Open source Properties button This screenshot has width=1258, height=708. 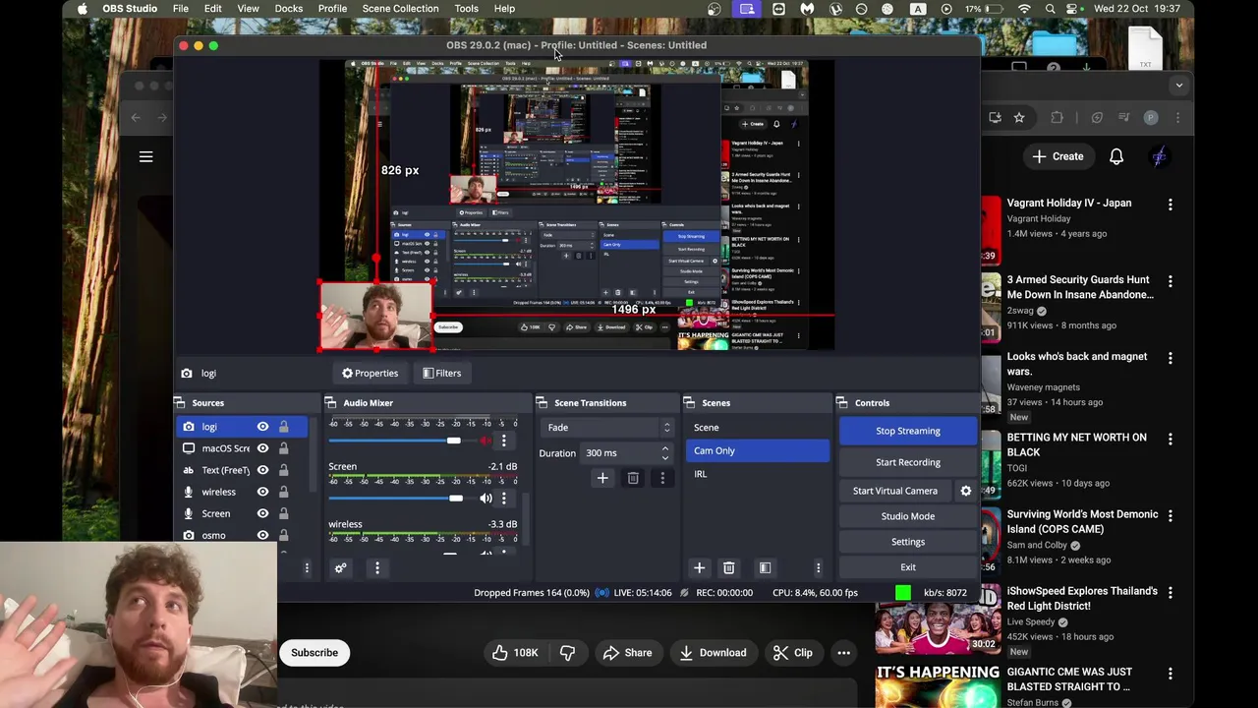pyautogui.click(x=370, y=374)
